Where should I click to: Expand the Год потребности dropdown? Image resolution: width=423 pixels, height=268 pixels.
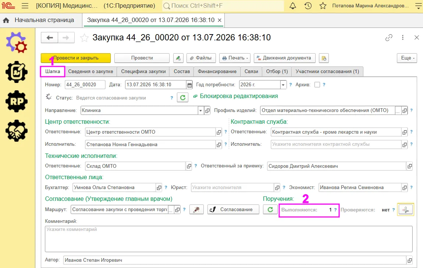[283, 85]
